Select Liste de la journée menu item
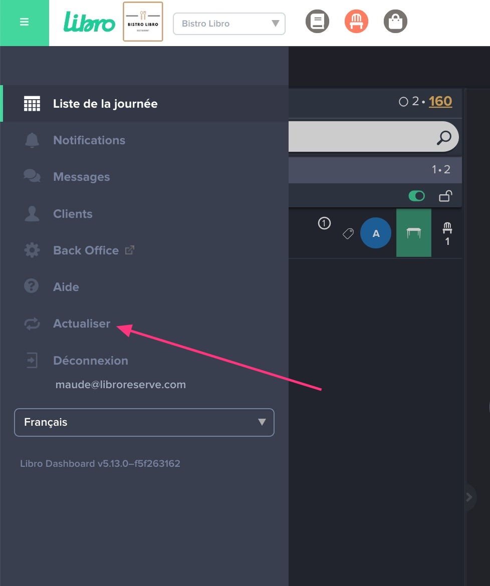The image size is (490, 586). tap(105, 104)
